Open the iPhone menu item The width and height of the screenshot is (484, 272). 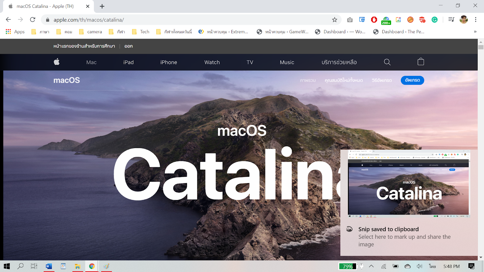[x=169, y=62]
